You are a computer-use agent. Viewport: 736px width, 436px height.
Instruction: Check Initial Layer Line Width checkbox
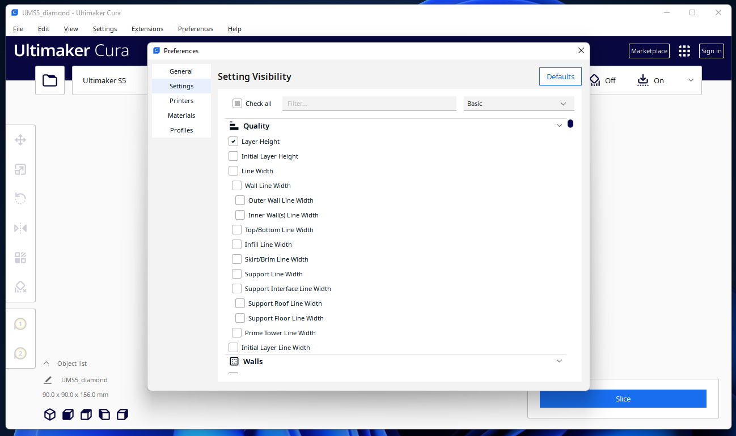(x=233, y=348)
